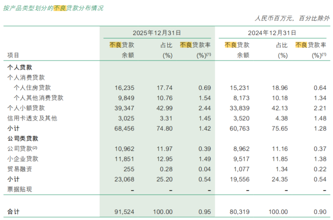Click the 小企业贷款 row label
Viewport: 333px width, 220px height.
(x=23, y=159)
